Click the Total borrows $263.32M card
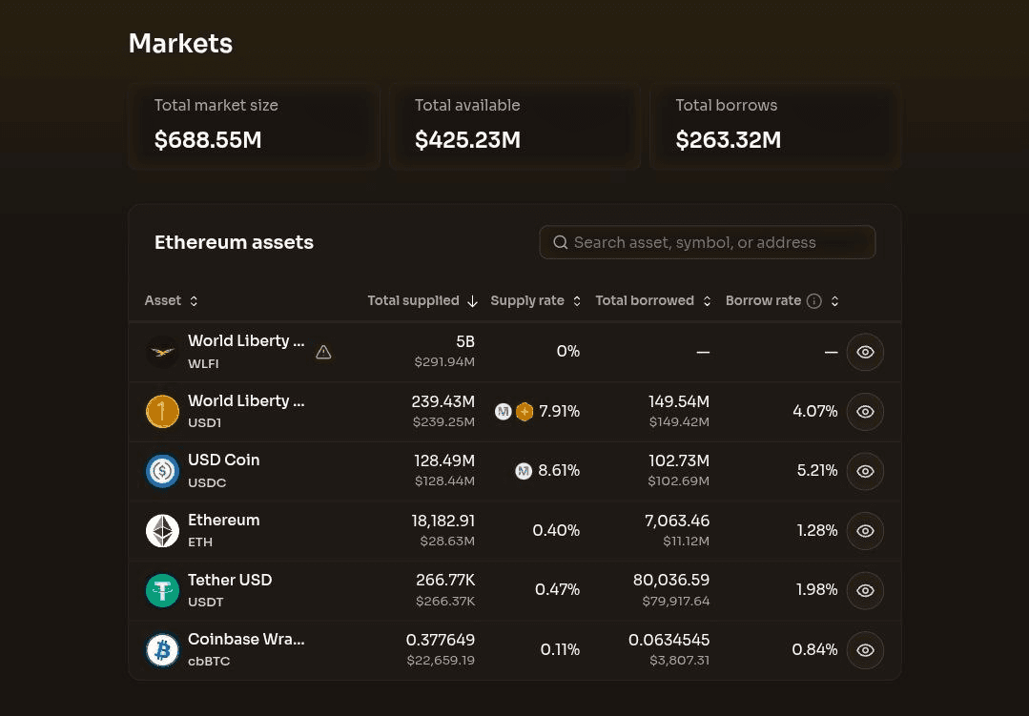 click(775, 126)
